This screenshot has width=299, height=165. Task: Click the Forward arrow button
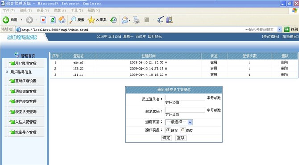click(x=29, y=20)
